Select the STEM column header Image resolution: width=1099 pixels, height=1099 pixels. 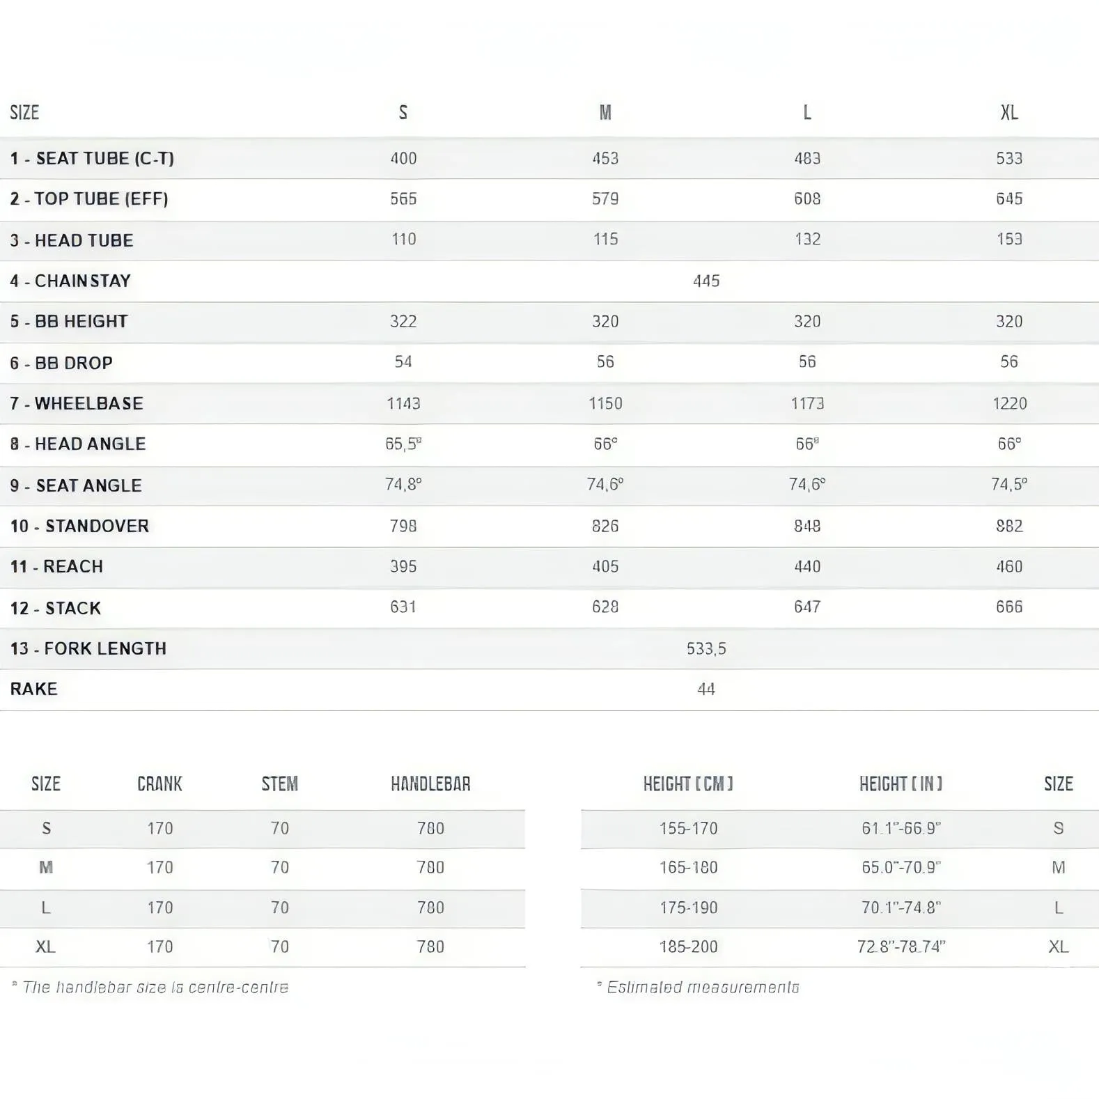[279, 784]
